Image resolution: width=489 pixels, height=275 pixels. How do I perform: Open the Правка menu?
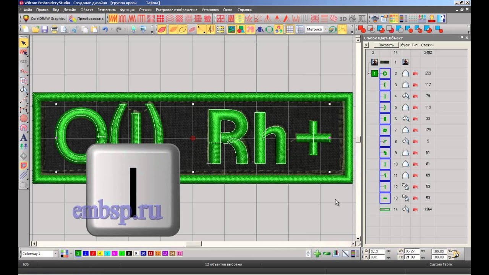coord(42,10)
